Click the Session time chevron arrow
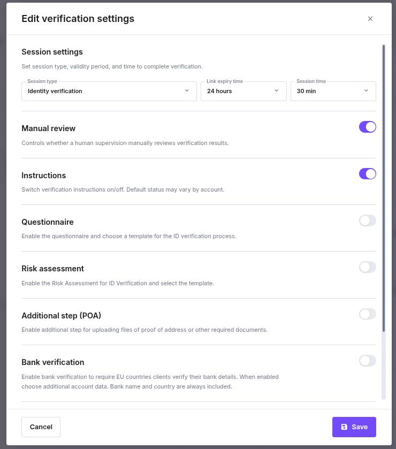396x449 pixels. (366, 90)
